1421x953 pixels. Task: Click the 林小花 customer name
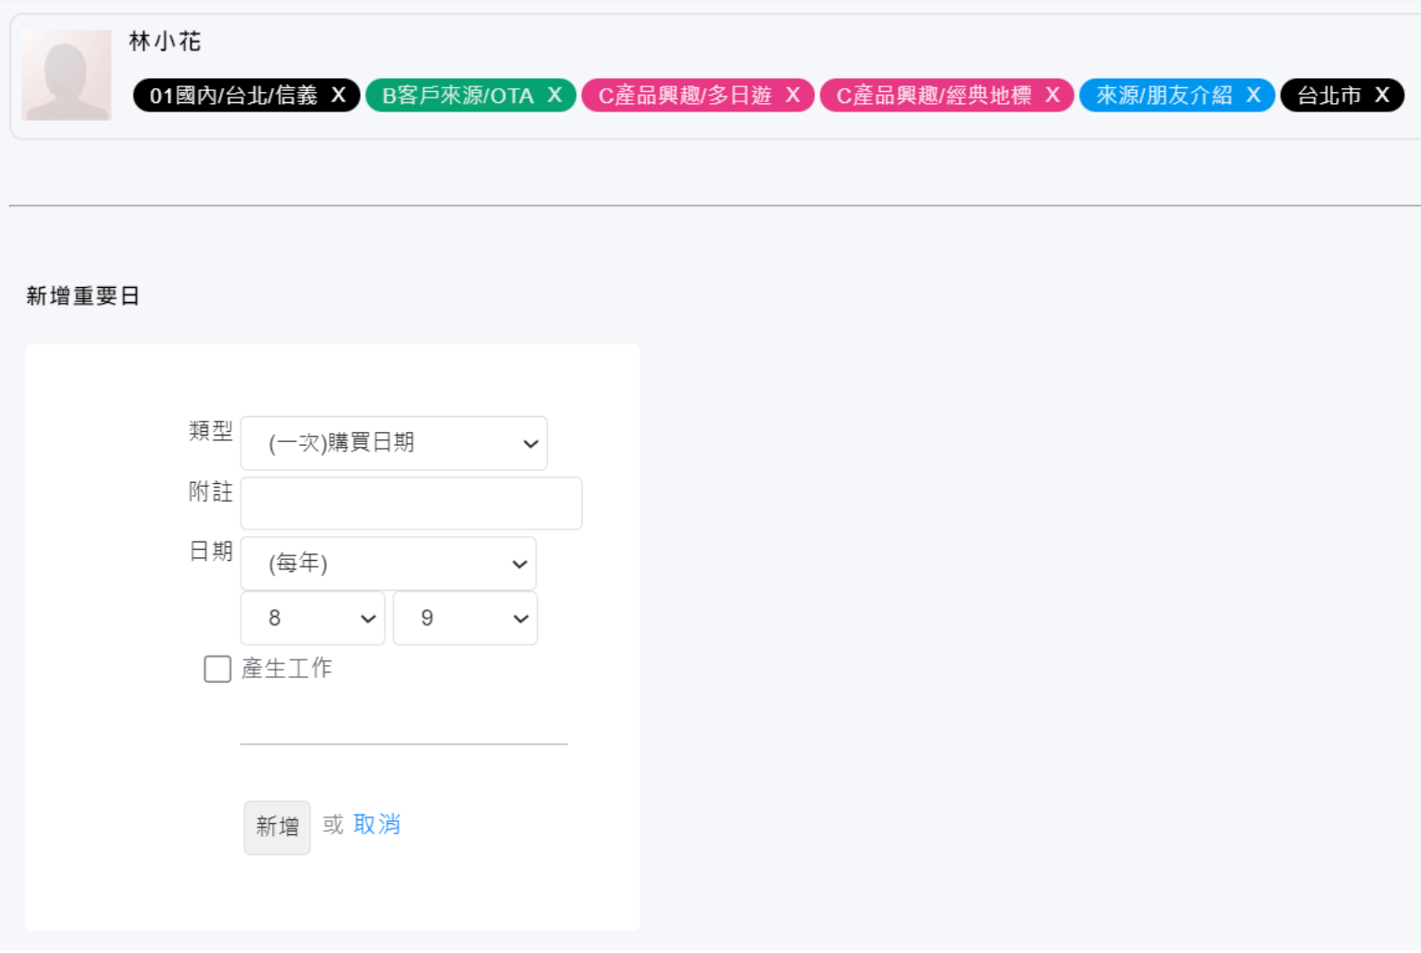(164, 42)
